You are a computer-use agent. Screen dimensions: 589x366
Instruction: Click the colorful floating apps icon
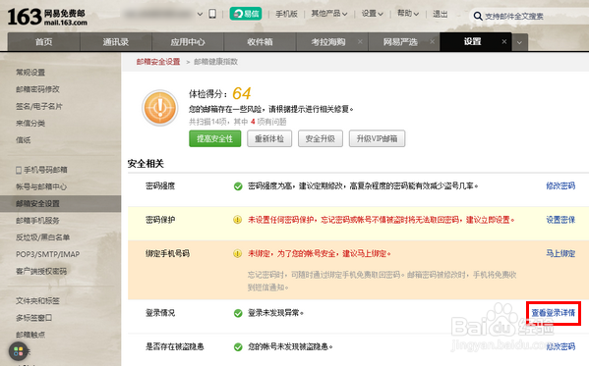[18, 351]
